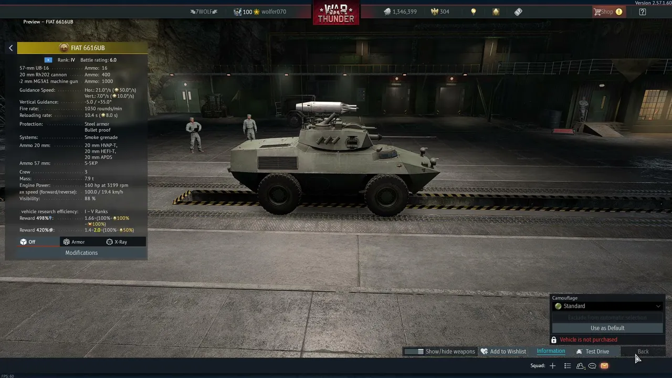Screen dimensions: 672x378
Task: Click the 'Battle rating: 6.0' text
Action: 99,60
